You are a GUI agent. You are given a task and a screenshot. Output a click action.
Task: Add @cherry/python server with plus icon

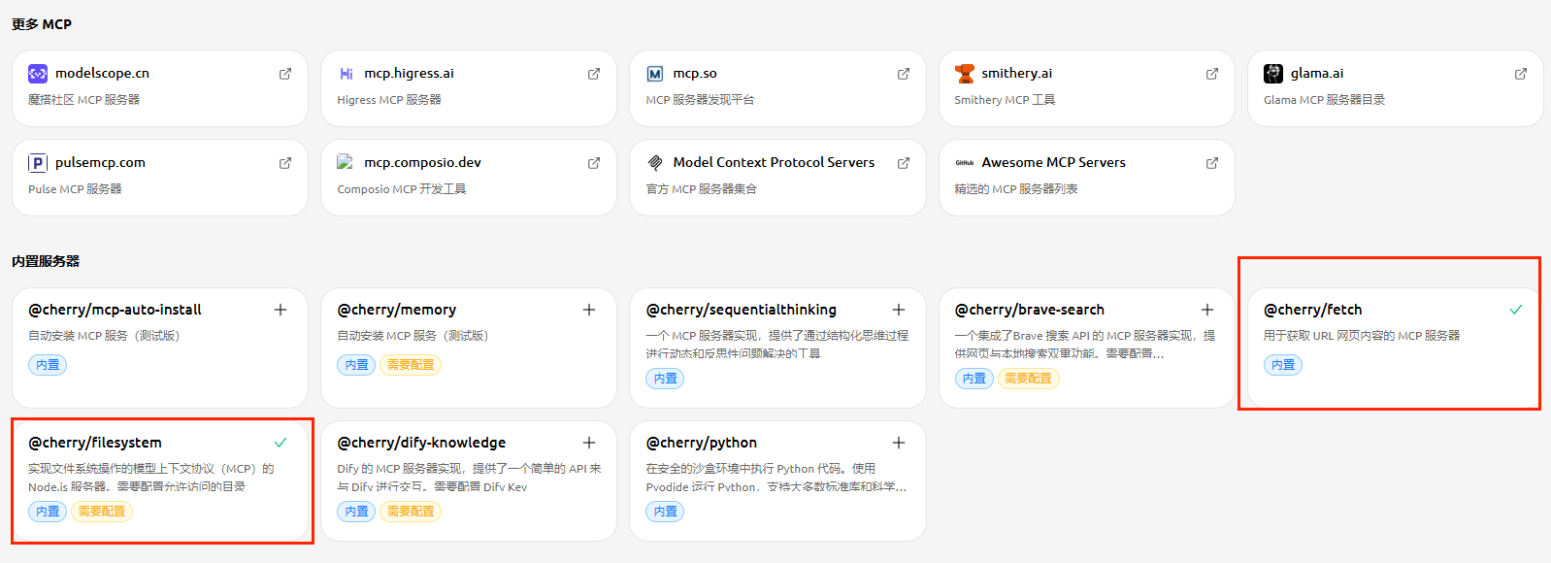(x=899, y=443)
